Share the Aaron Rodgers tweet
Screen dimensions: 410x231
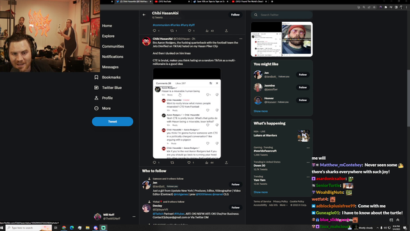pos(226,162)
